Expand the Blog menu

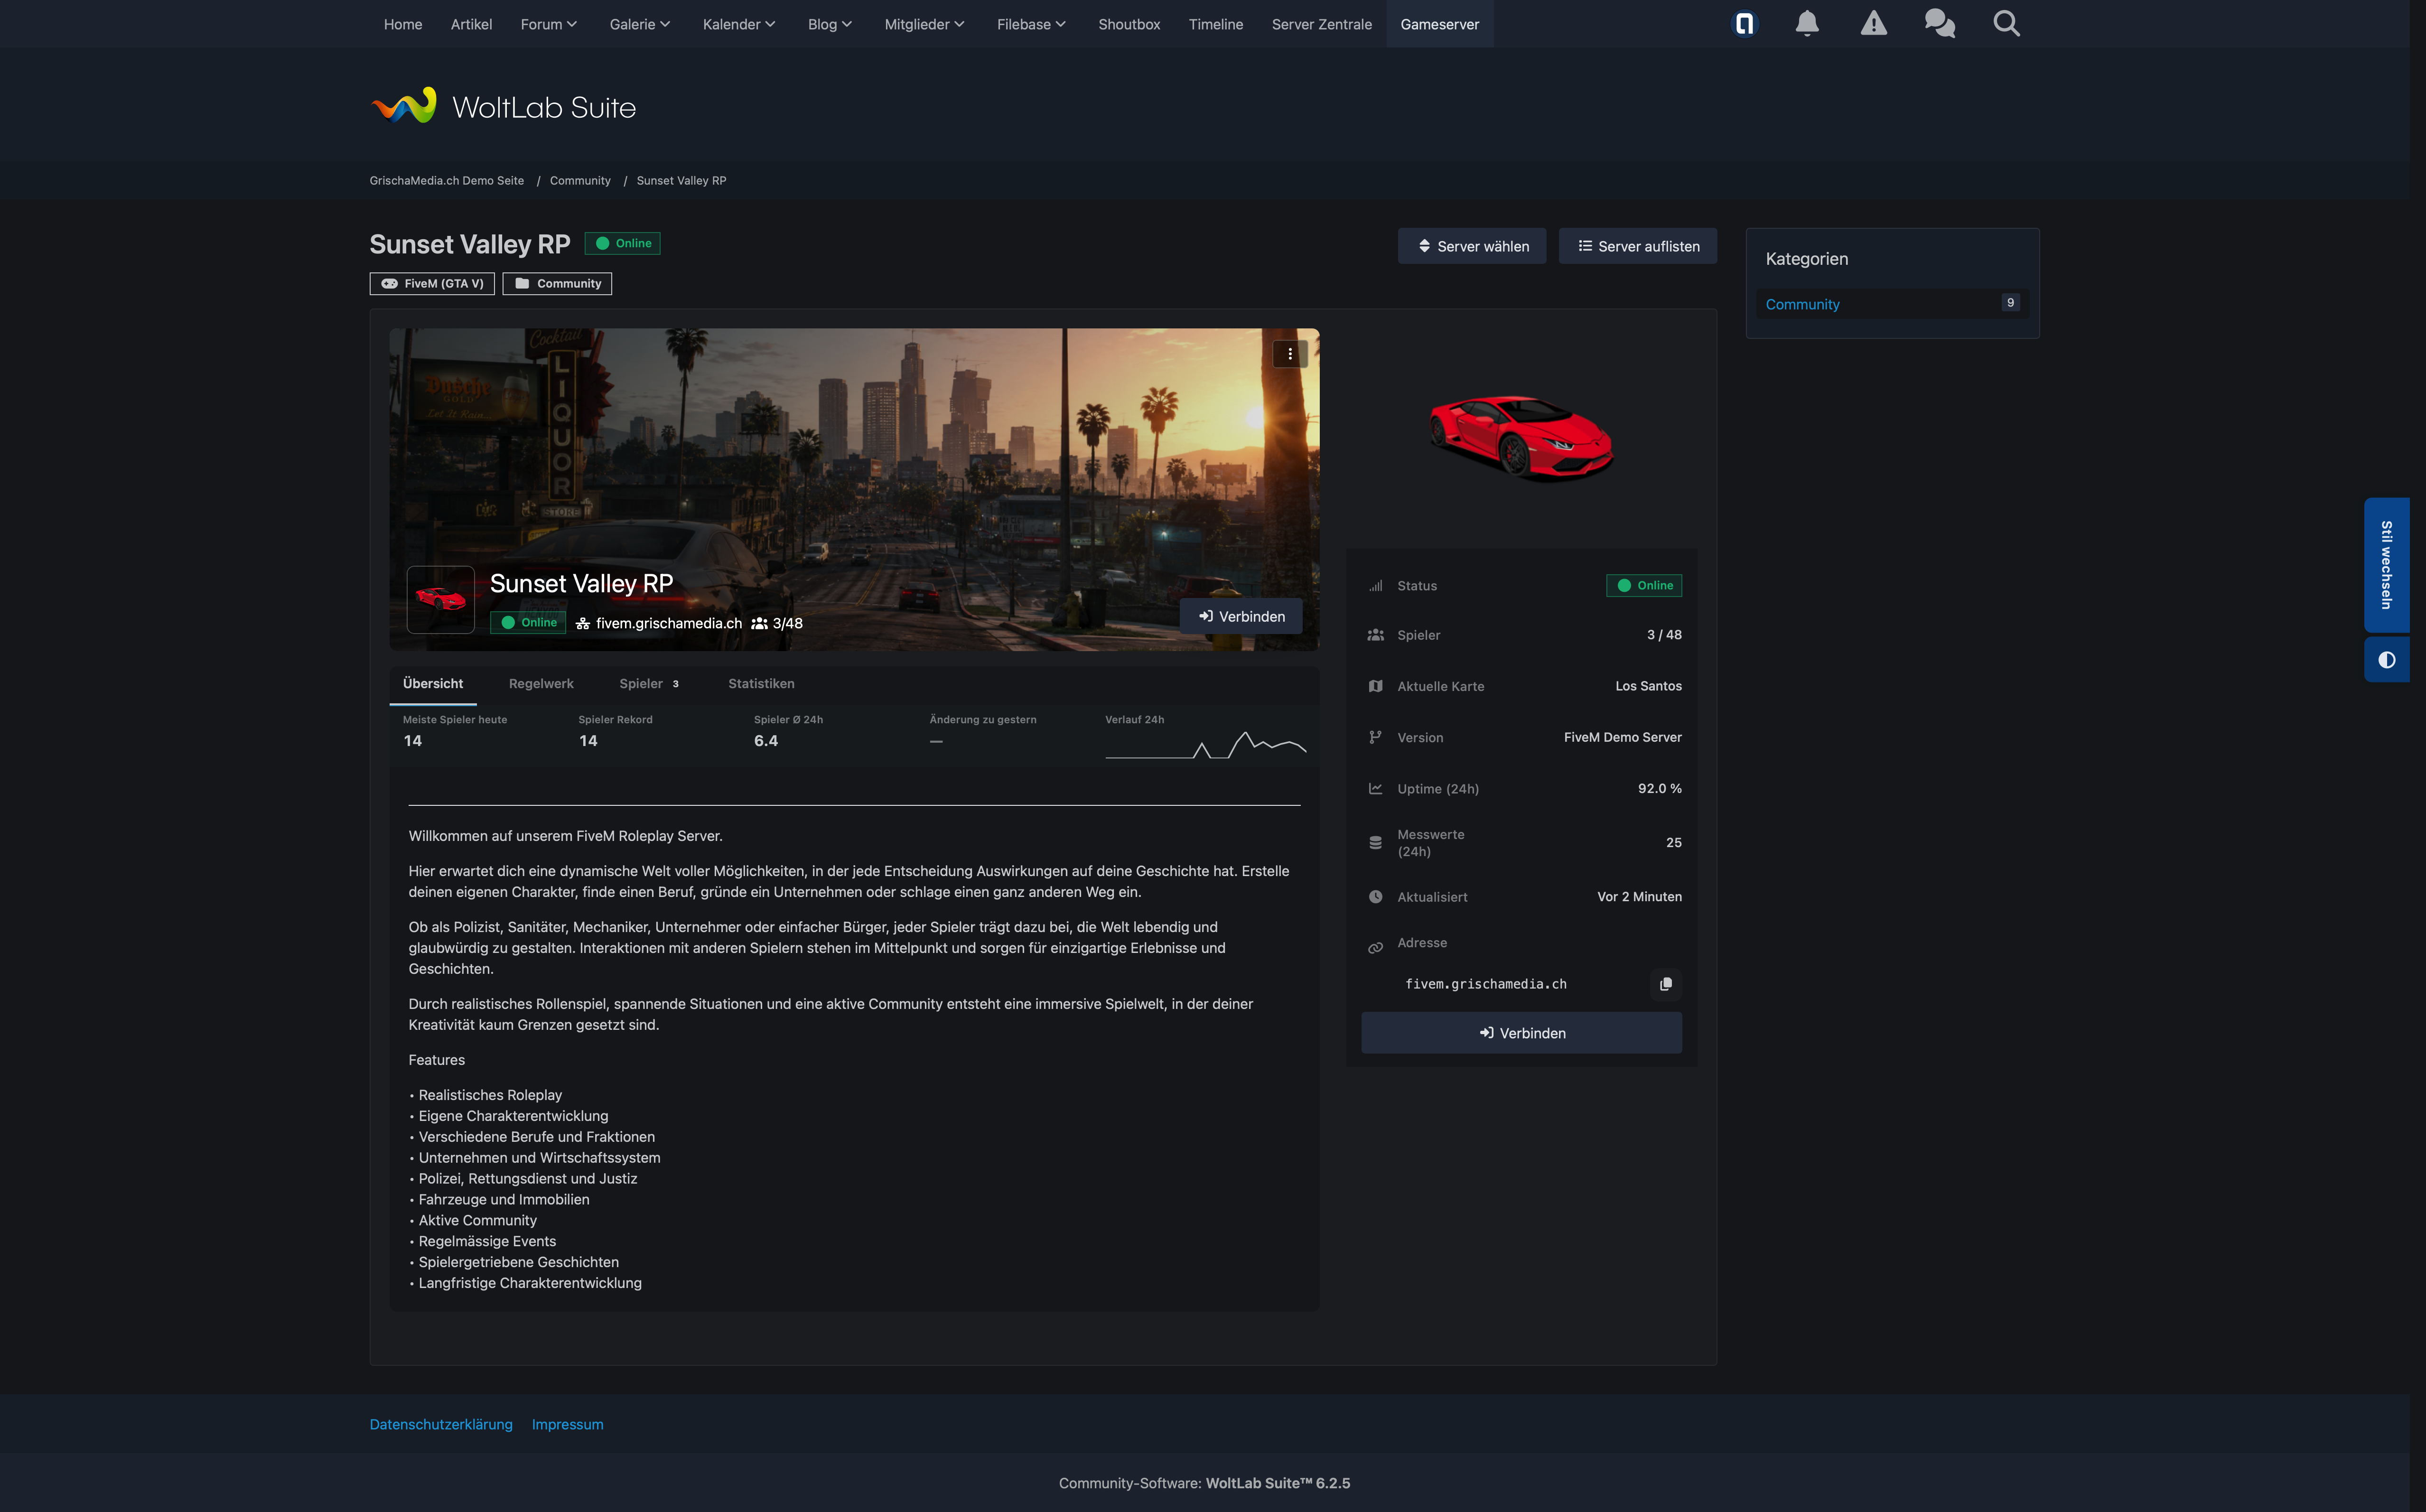(830, 24)
